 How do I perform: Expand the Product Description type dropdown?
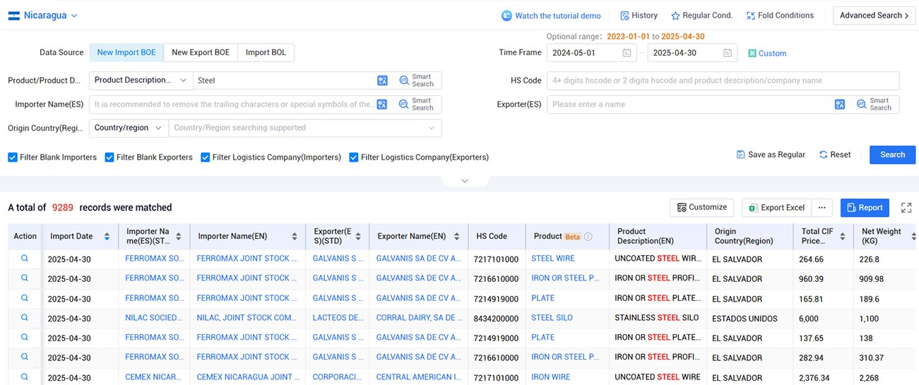pos(141,81)
